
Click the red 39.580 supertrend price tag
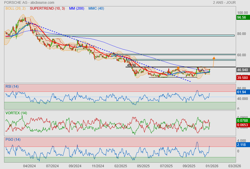[x=242, y=78]
